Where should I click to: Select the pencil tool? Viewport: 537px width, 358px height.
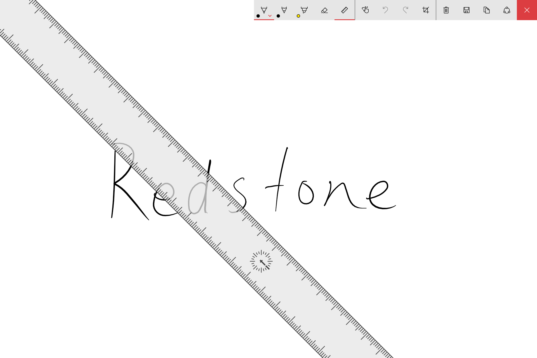tap(284, 10)
